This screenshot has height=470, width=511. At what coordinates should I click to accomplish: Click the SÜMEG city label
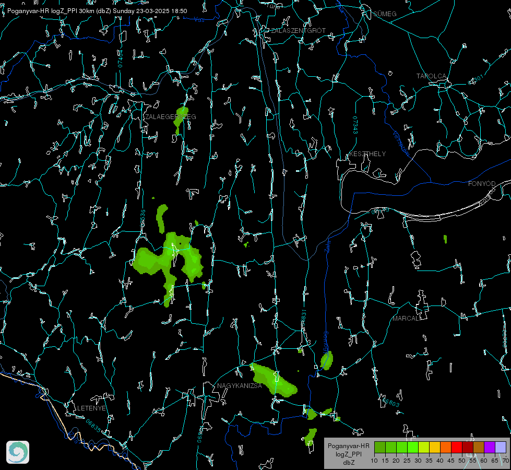tap(385, 14)
